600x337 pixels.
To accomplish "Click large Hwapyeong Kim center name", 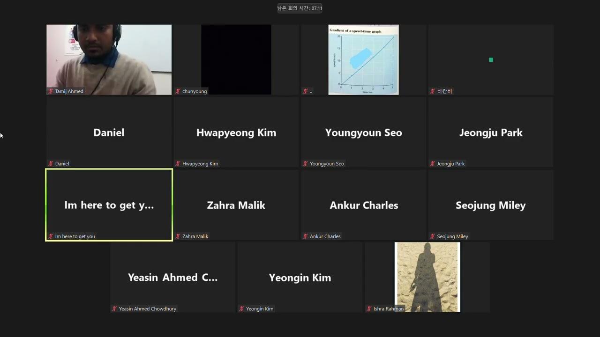I will coord(236,133).
